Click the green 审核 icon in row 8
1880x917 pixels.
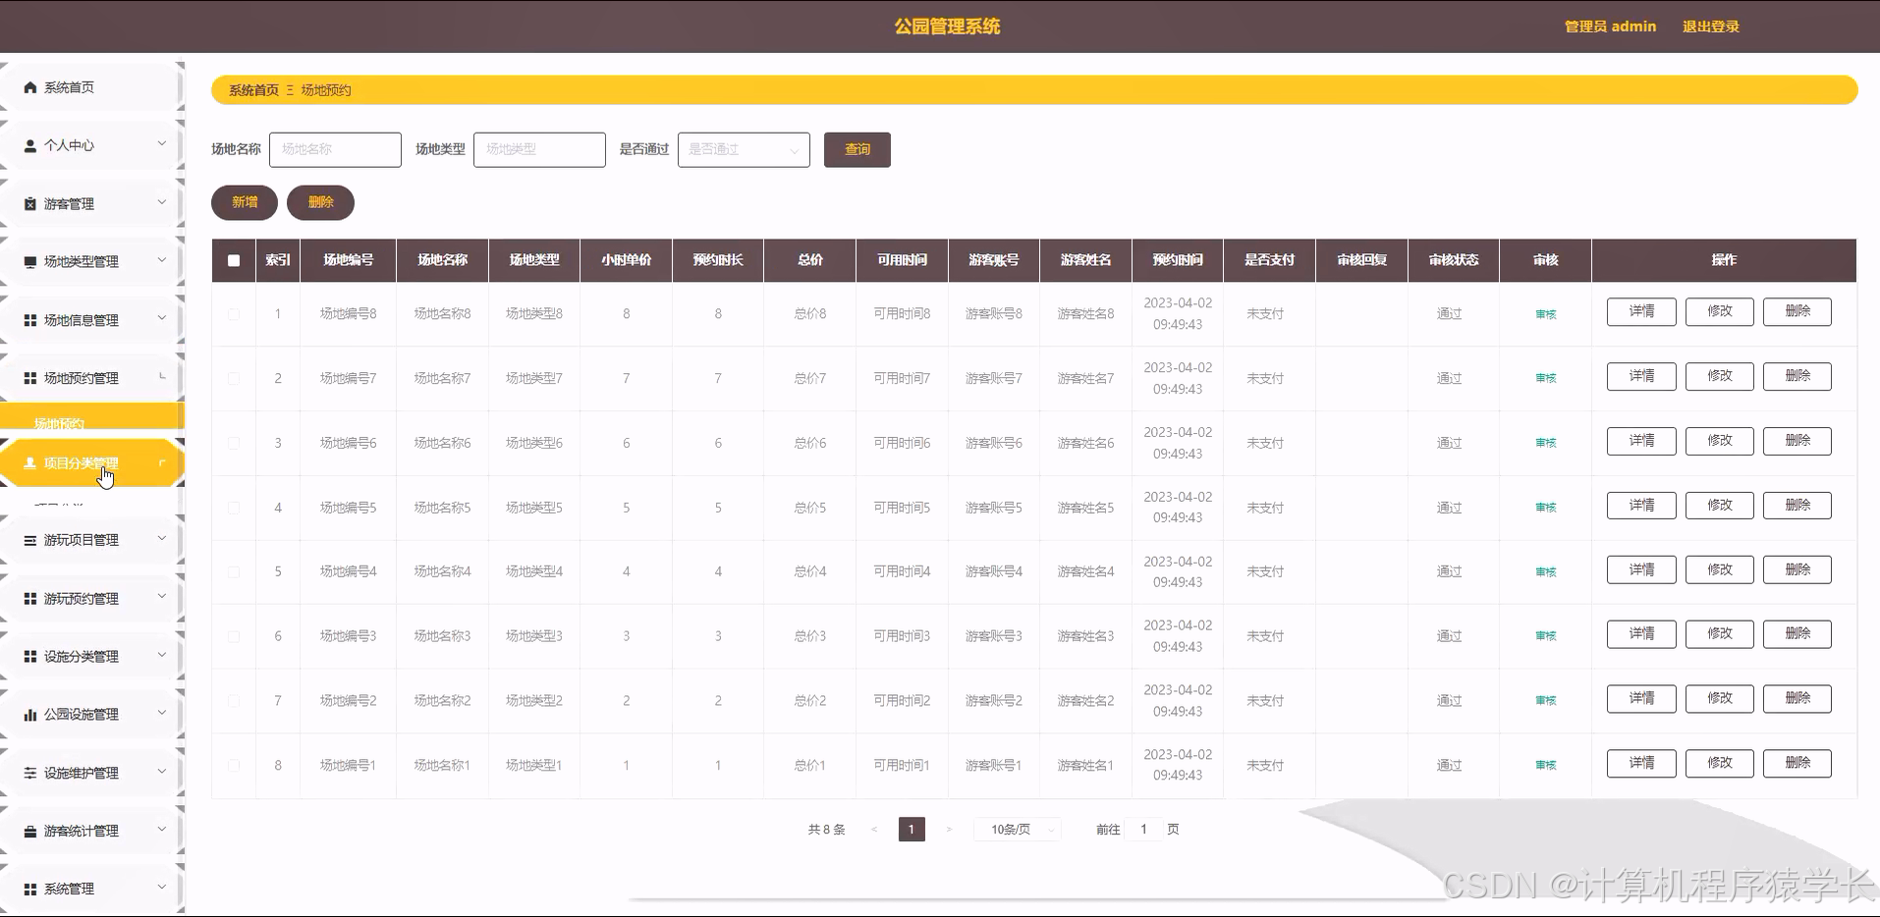(x=1546, y=765)
